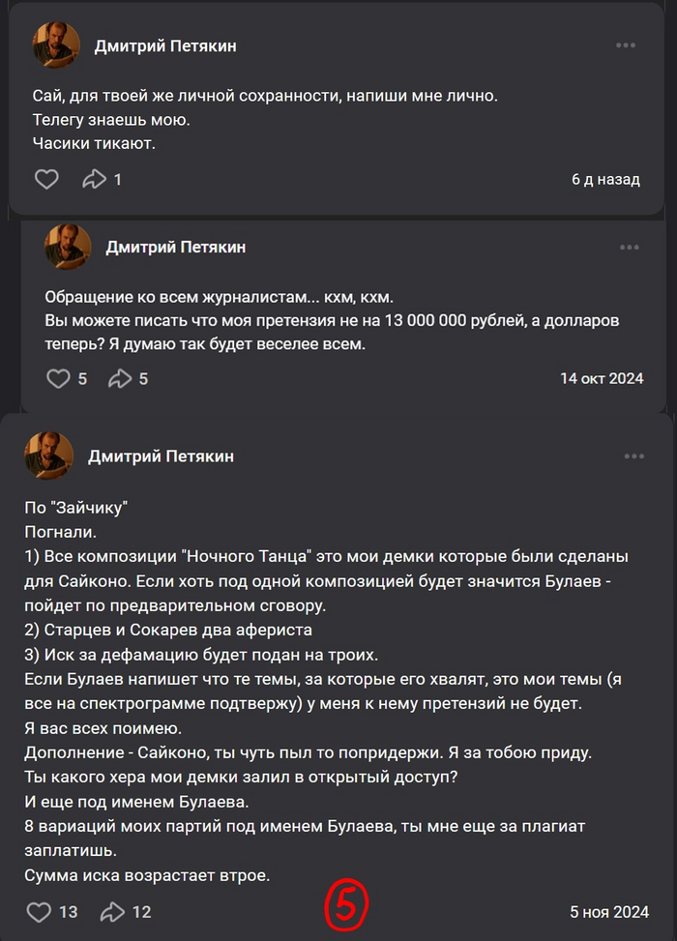
Task: Click the avatar on the "Зайчику" post
Action: tap(48, 456)
